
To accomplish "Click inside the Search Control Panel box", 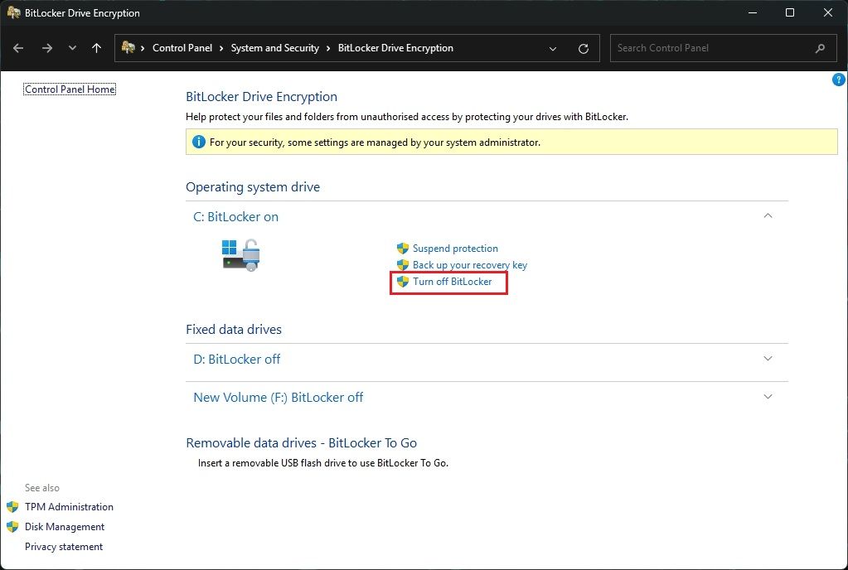I will click(x=713, y=48).
